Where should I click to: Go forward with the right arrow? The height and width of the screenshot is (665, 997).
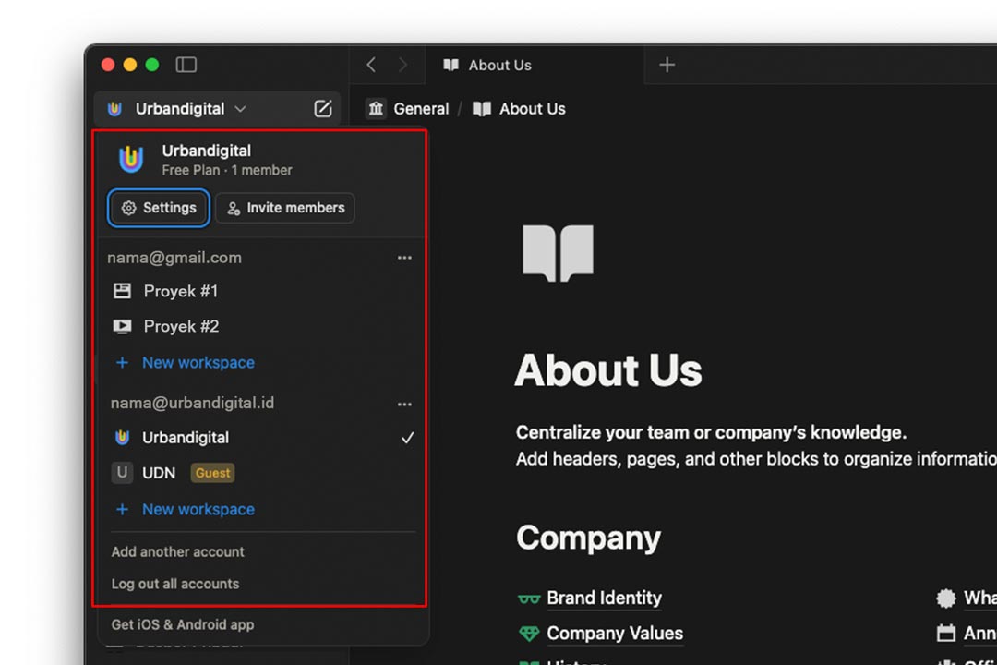pyautogui.click(x=403, y=65)
